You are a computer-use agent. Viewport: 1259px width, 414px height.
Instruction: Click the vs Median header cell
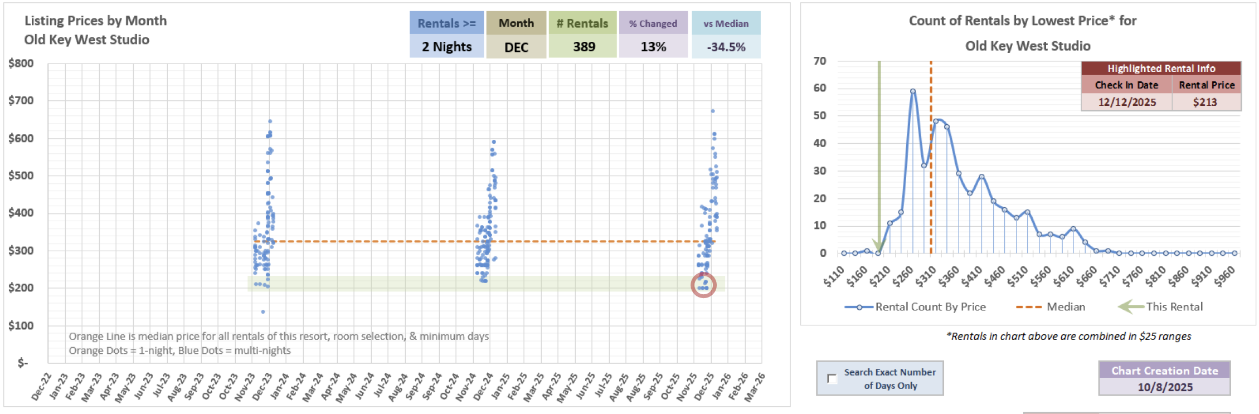pyautogui.click(x=726, y=23)
